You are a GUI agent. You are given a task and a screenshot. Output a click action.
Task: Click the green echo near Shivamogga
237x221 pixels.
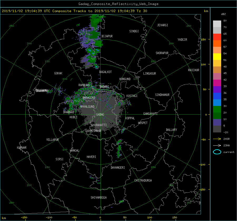(x=121, y=201)
